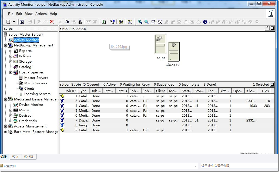Image resolution: width=279 pixels, height=172 pixels.
Task: Open the Actions menu
Action: coord(41,14)
